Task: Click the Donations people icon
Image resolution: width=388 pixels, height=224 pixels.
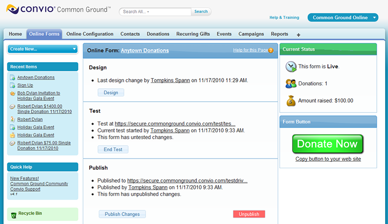Action: [x=291, y=83]
